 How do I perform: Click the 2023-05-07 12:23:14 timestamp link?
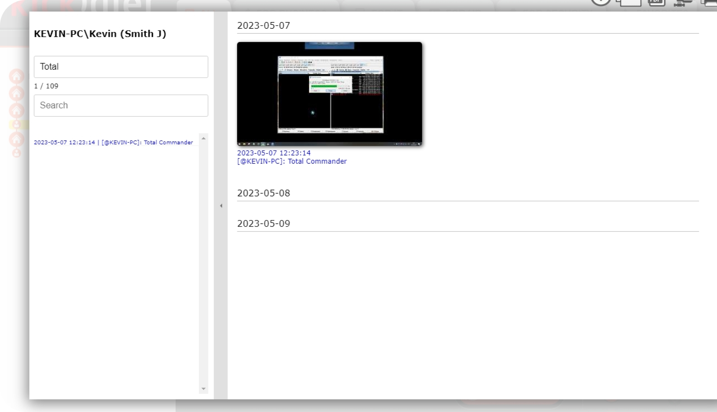click(274, 153)
